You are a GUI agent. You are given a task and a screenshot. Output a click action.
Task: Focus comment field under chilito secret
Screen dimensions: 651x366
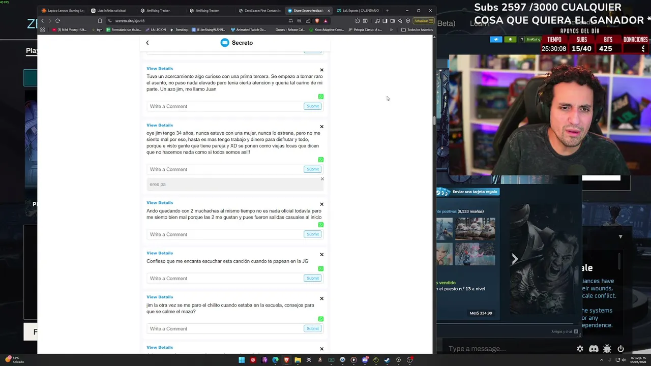(225, 329)
